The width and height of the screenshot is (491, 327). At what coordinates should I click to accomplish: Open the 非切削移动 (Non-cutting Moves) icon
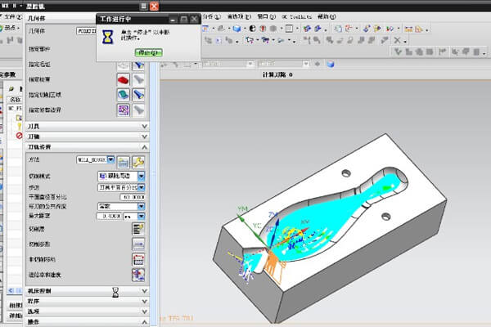click(x=139, y=258)
